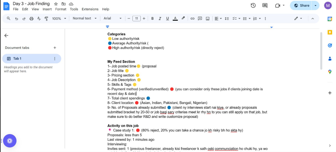The width and height of the screenshot is (336, 152).
Task: Click the insert link icon
Action: 192,19
